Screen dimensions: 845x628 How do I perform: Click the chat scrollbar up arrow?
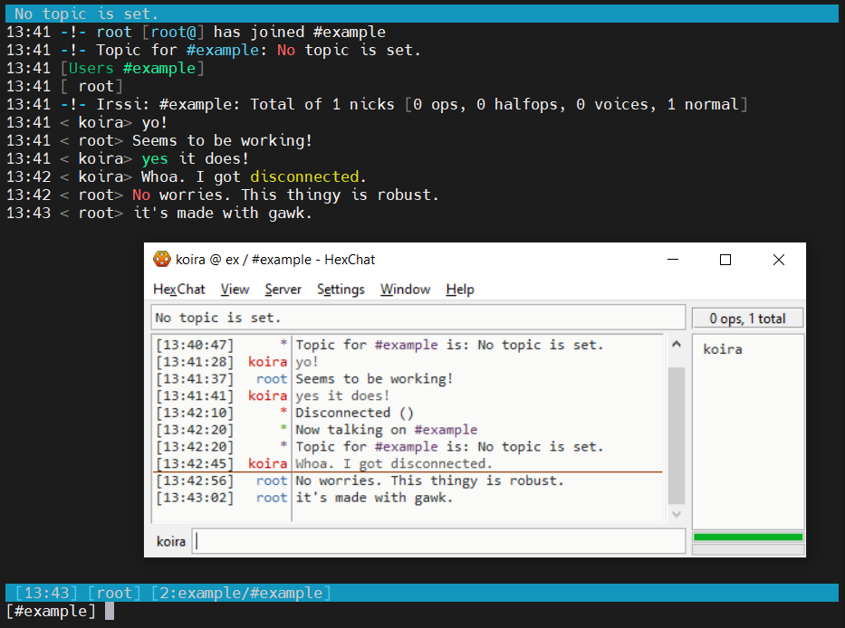tap(676, 344)
